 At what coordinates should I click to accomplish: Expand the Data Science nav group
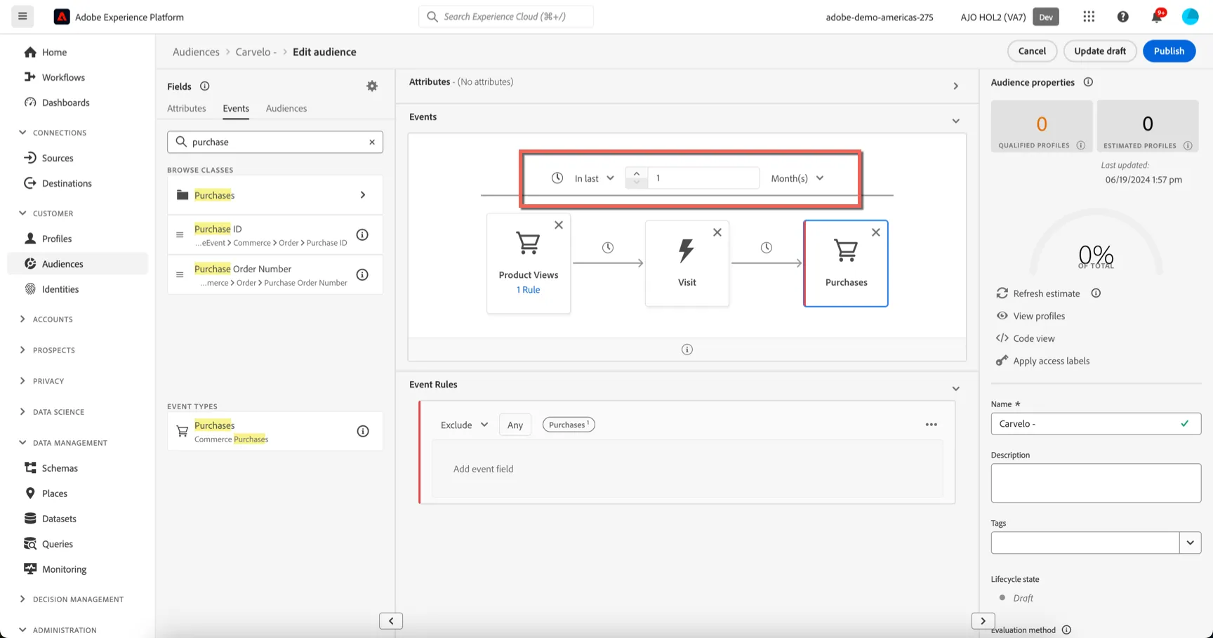point(22,412)
